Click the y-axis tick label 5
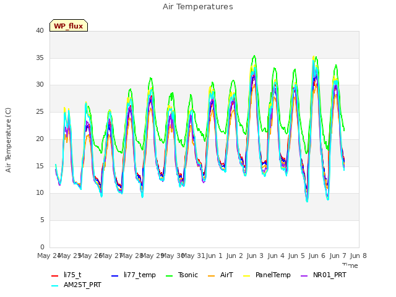The height and width of the screenshot is (297, 396). coord(42,220)
